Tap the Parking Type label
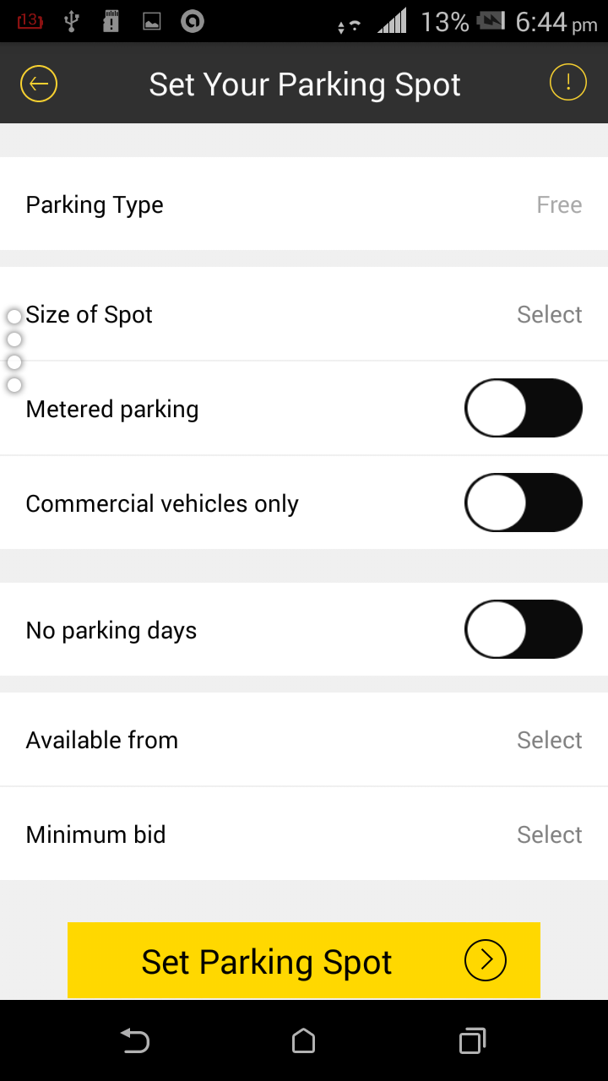Image resolution: width=608 pixels, height=1081 pixels. 95,205
